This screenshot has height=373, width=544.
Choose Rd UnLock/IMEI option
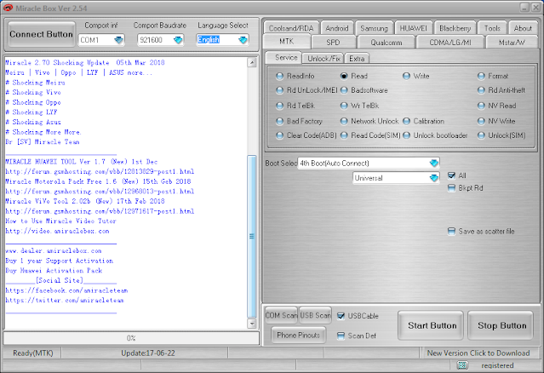pyautogui.click(x=279, y=90)
